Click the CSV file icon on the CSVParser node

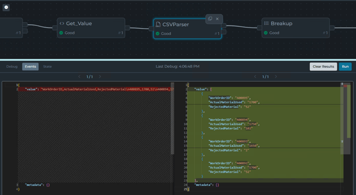coord(158,24)
